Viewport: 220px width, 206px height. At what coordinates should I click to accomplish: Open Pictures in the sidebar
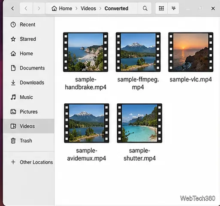point(29,112)
